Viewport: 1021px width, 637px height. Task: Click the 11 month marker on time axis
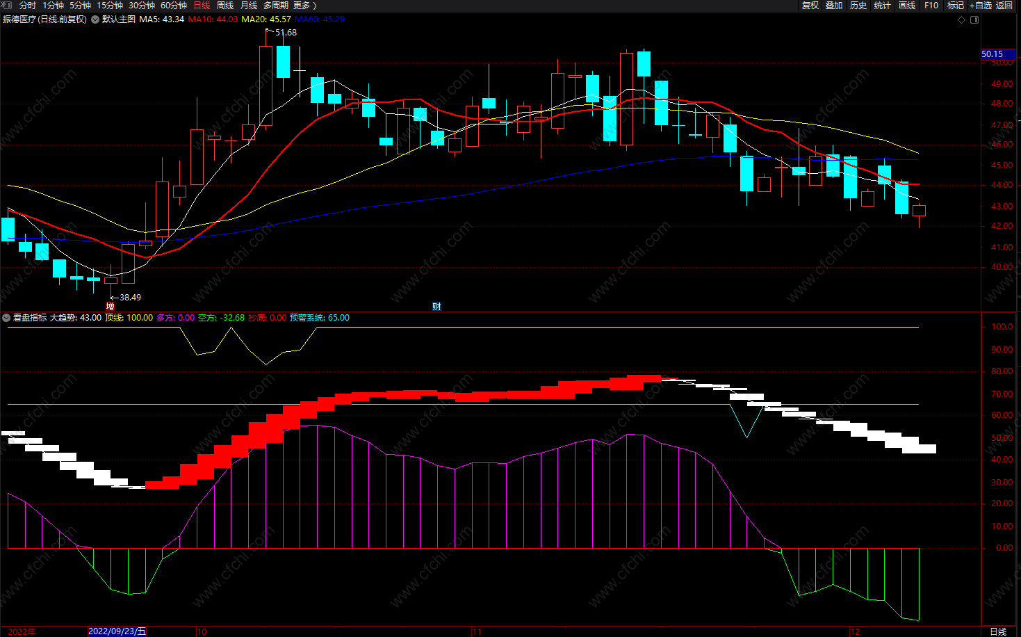click(477, 631)
